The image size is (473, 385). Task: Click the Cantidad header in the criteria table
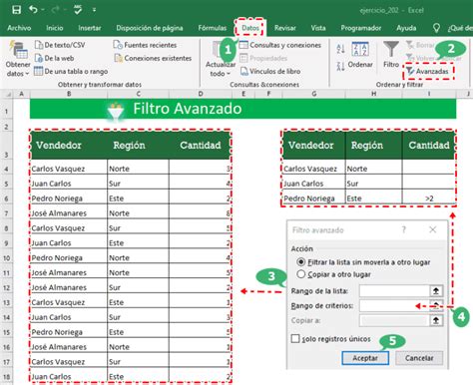pos(428,146)
